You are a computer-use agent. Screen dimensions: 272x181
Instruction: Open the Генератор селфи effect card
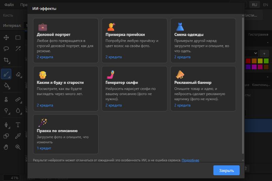[x=134, y=89]
